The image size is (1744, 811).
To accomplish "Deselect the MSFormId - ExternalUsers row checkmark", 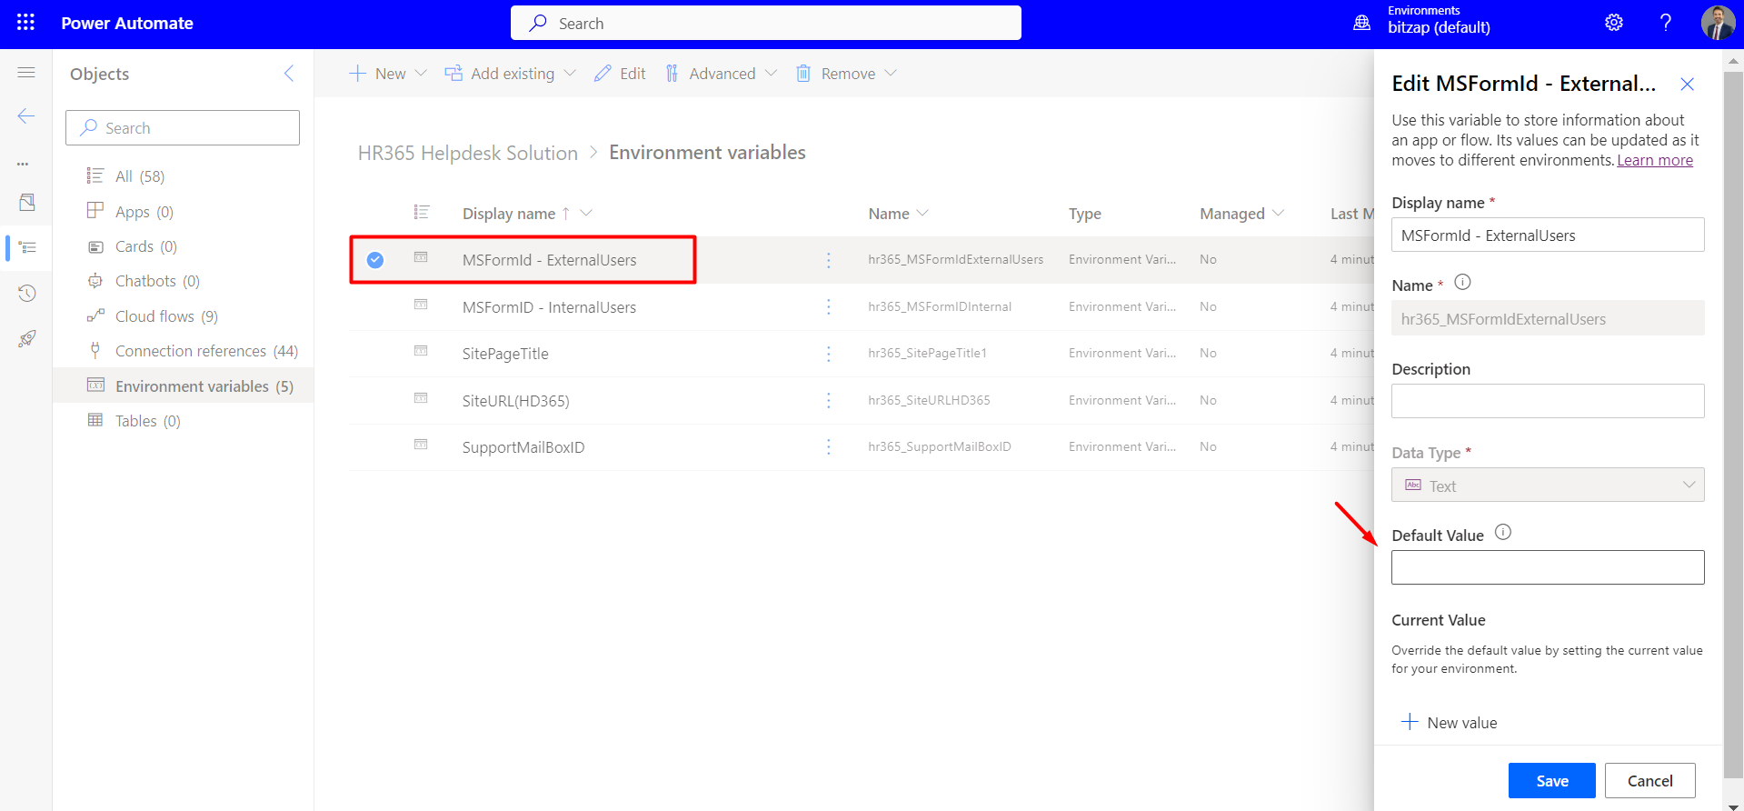I will (x=375, y=260).
